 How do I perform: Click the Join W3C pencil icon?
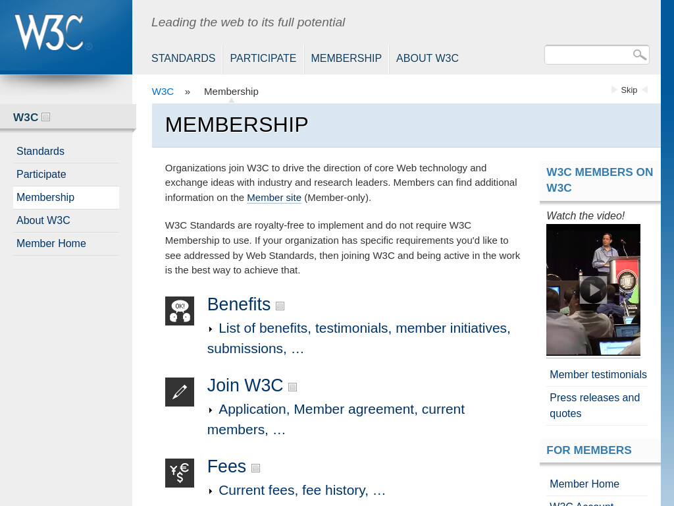point(180,392)
